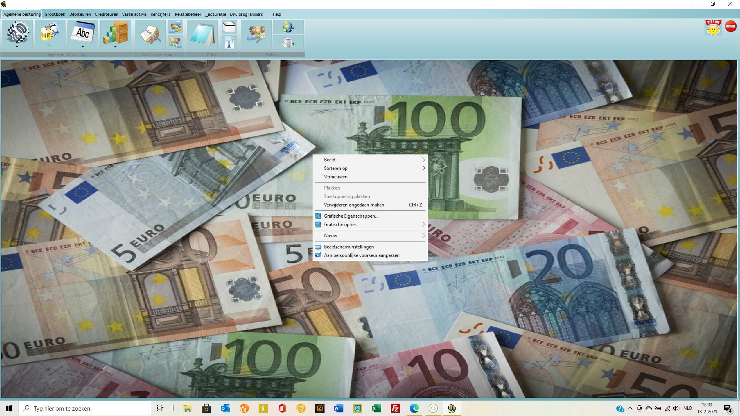Click the HELP ME smiley icon
Screen dimensions: 740x416
713,27
